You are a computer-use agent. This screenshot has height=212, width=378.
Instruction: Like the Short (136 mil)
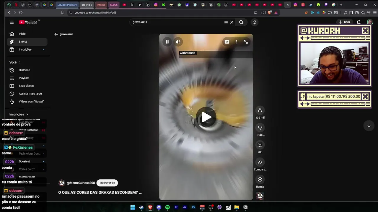tap(260, 110)
